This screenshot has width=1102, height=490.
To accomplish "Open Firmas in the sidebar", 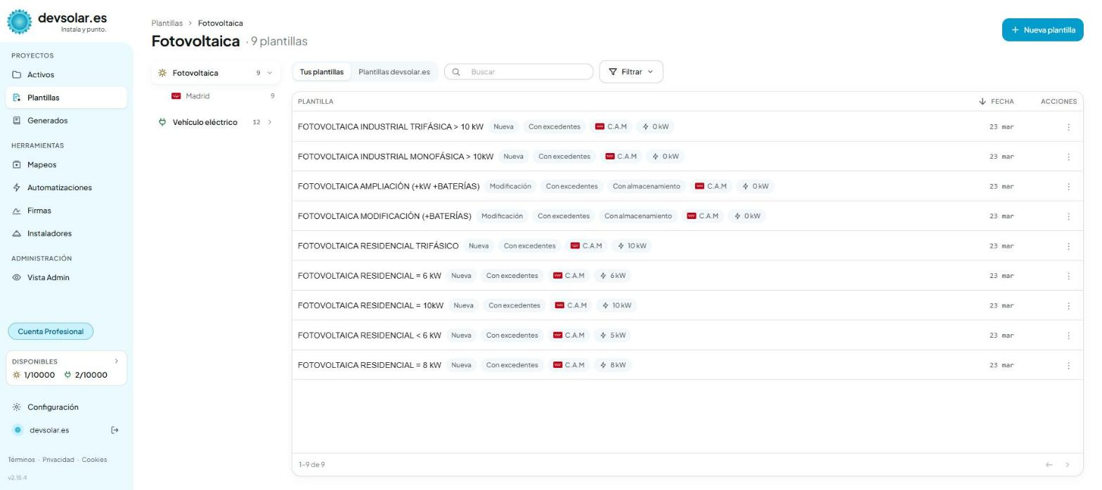I will (x=67, y=211).
